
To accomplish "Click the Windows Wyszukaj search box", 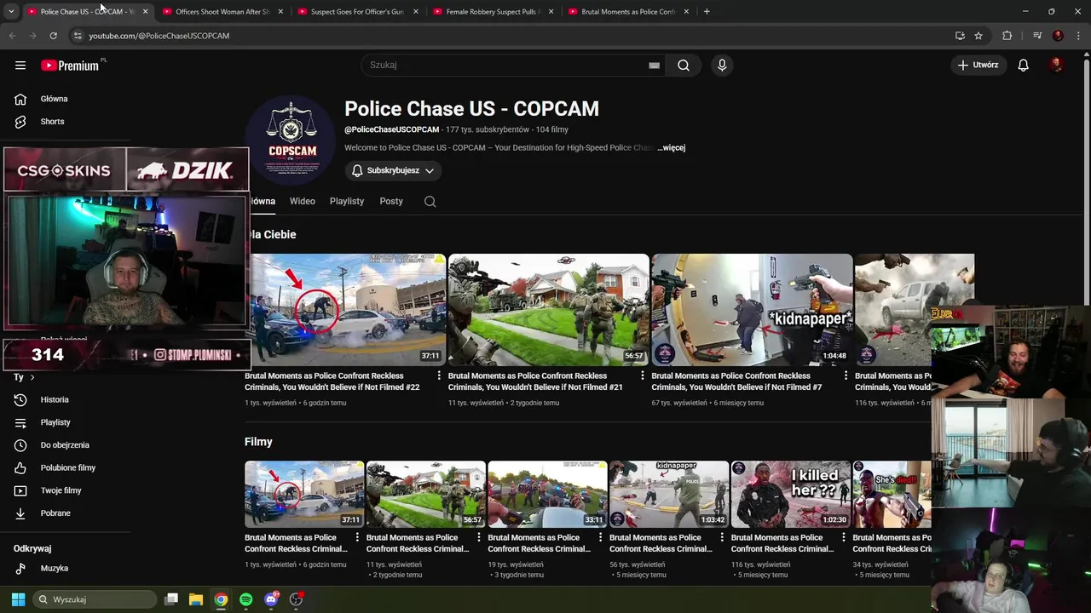I will point(95,599).
